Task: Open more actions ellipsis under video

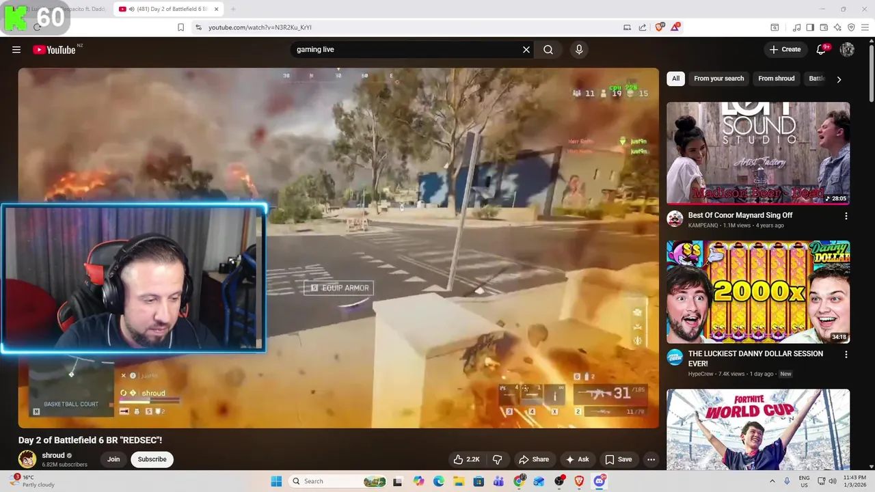Action: tap(651, 459)
